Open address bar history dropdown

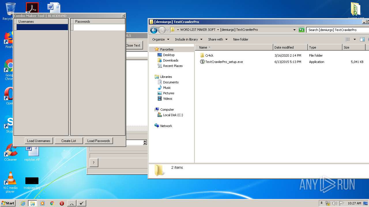click(294, 30)
